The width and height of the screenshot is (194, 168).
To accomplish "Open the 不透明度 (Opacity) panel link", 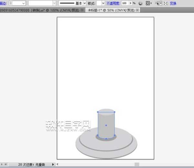I will (113, 3).
